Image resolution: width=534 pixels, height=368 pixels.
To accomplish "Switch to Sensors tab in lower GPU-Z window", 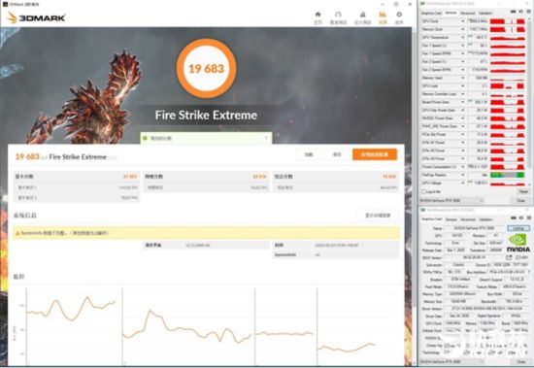I will [451, 219].
